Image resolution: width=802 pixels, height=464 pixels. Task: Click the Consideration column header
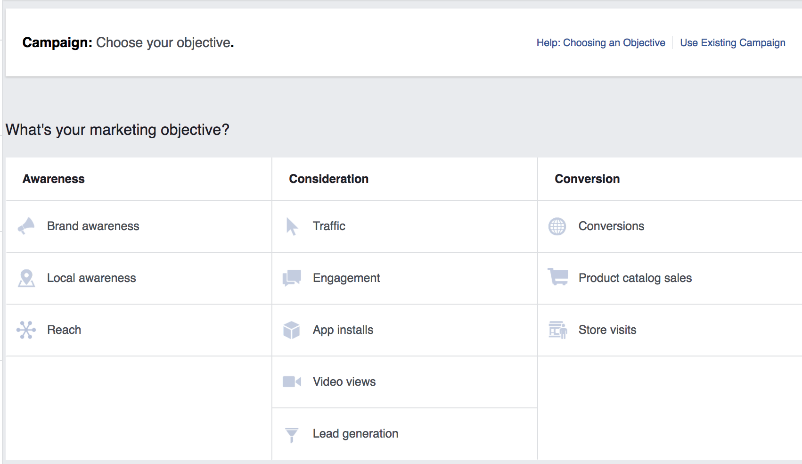point(328,179)
